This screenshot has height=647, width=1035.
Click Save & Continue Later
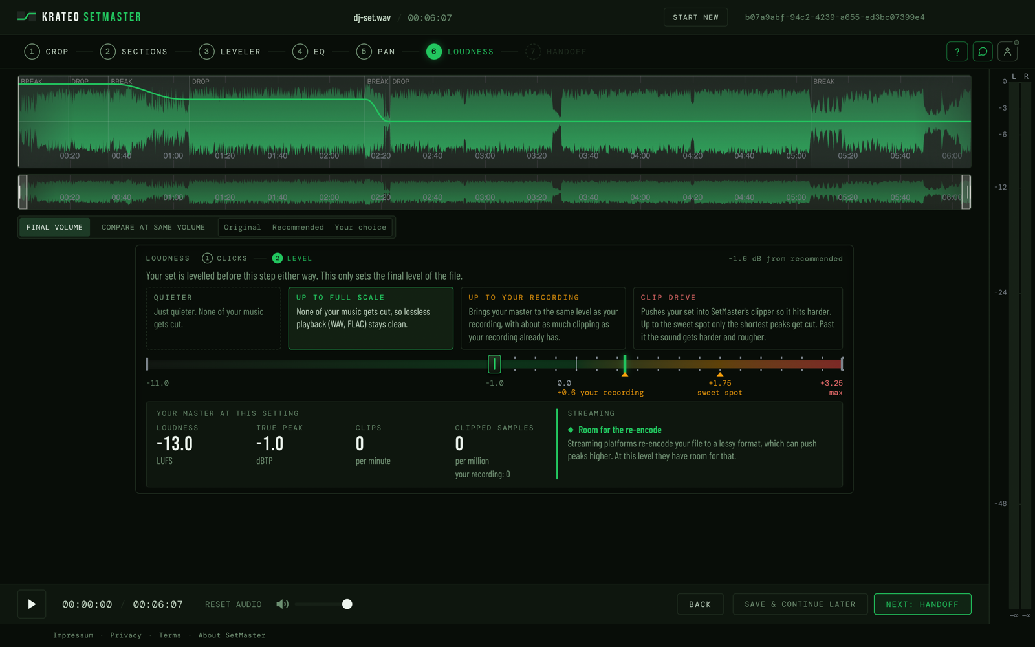(800, 604)
